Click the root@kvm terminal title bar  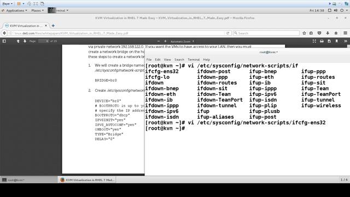click(247, 52)
